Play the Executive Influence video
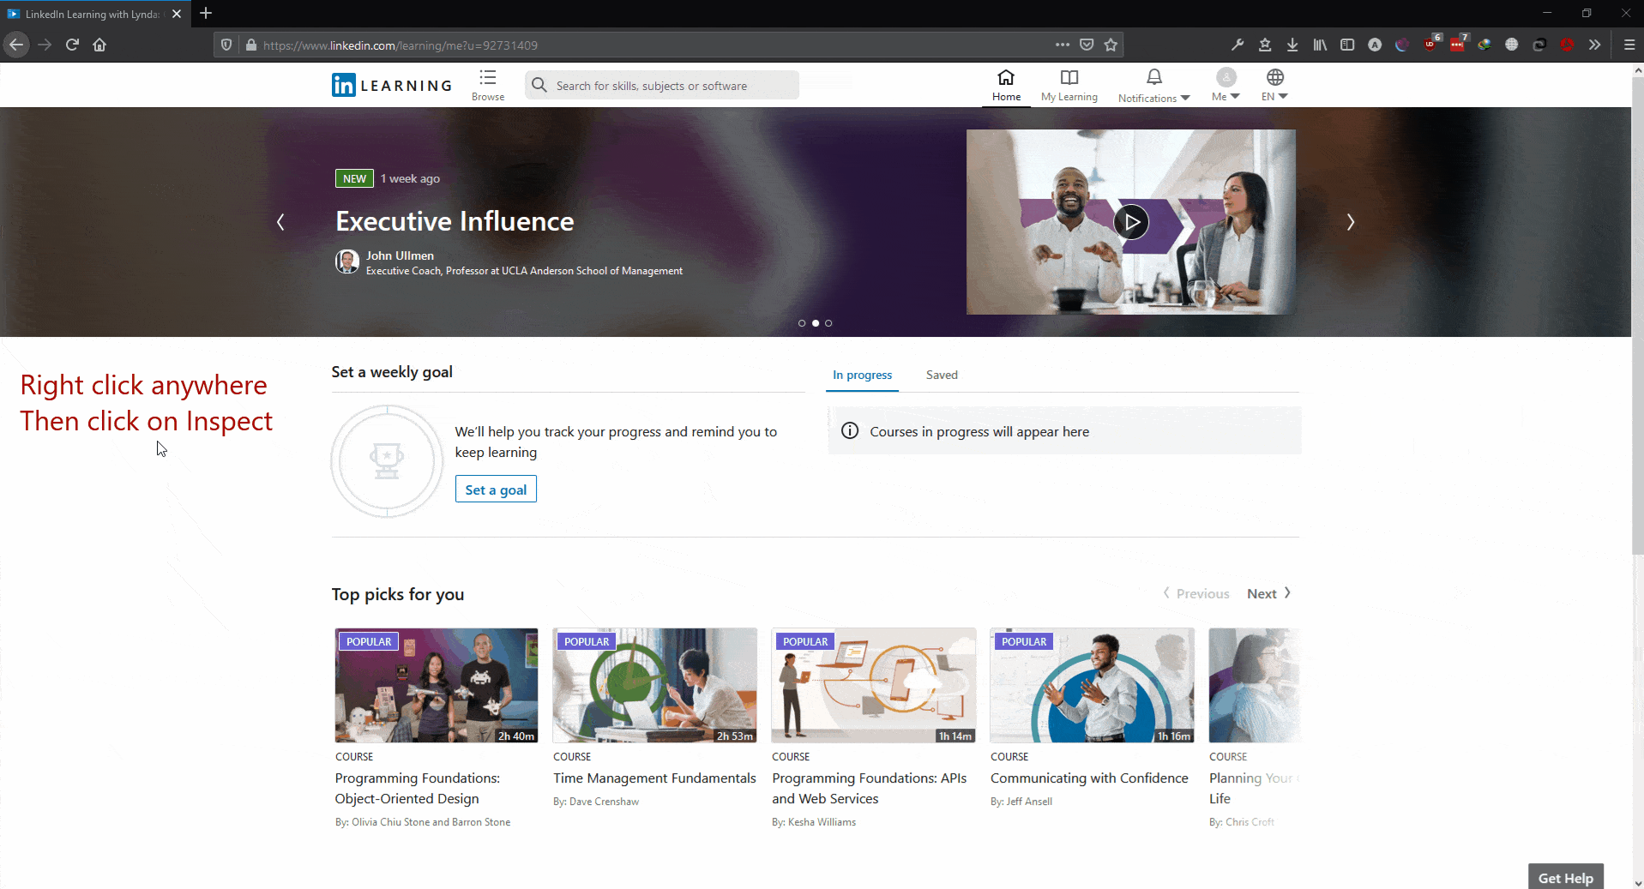Screen dimensions: 1644x889 tap(1130, 222)
